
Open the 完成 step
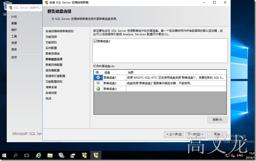tap(48, 98)
